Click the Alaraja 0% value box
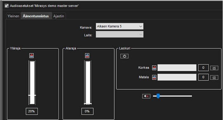 [x=87, y=111]
